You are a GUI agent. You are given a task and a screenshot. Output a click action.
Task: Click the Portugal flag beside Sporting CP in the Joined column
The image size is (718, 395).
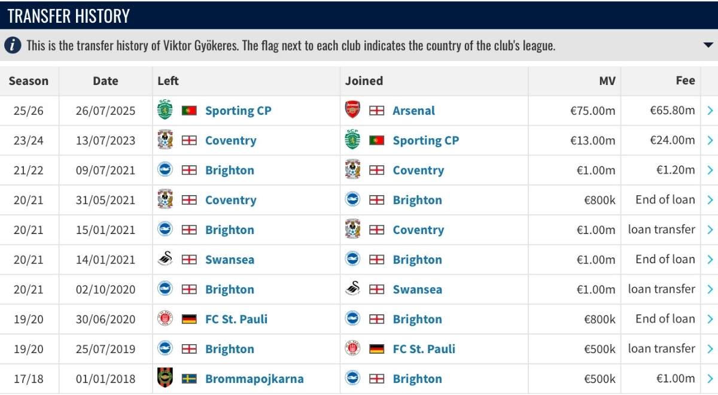pyautogui.click(x=377, y=140)
